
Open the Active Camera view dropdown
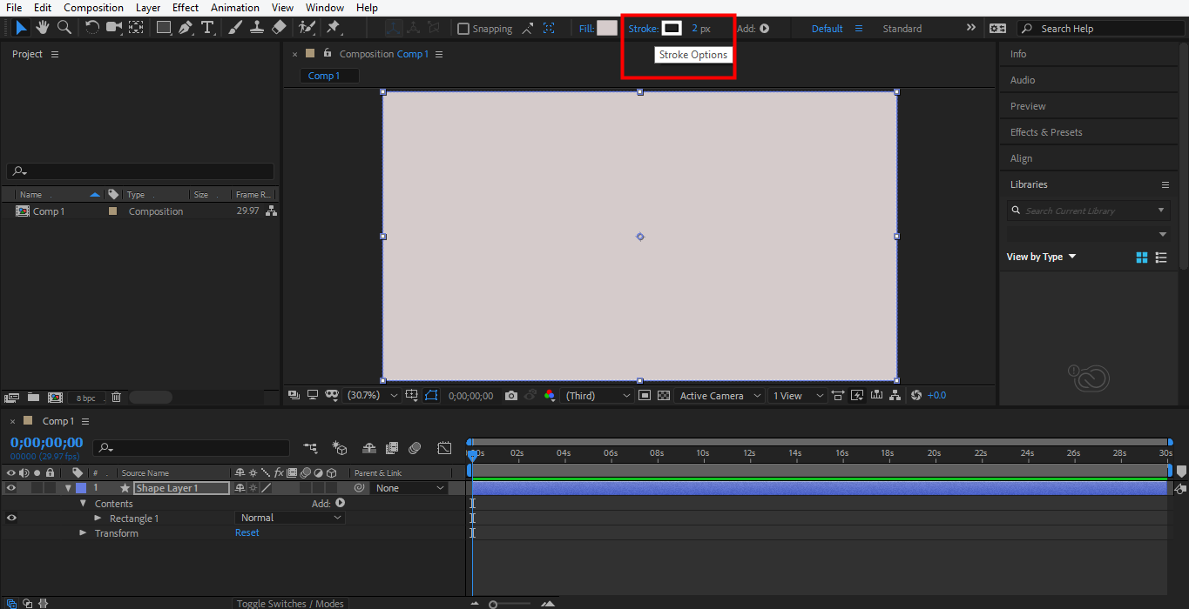pos(719,396)
